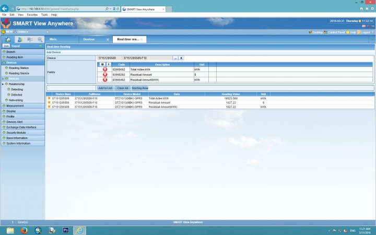Image resolution: width=376 pixels, height=235 pixels.
Task: Click the Add Device link
Action: tap(53, 52)
